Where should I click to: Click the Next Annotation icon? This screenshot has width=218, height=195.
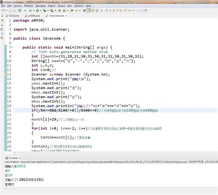pos(107,11)
